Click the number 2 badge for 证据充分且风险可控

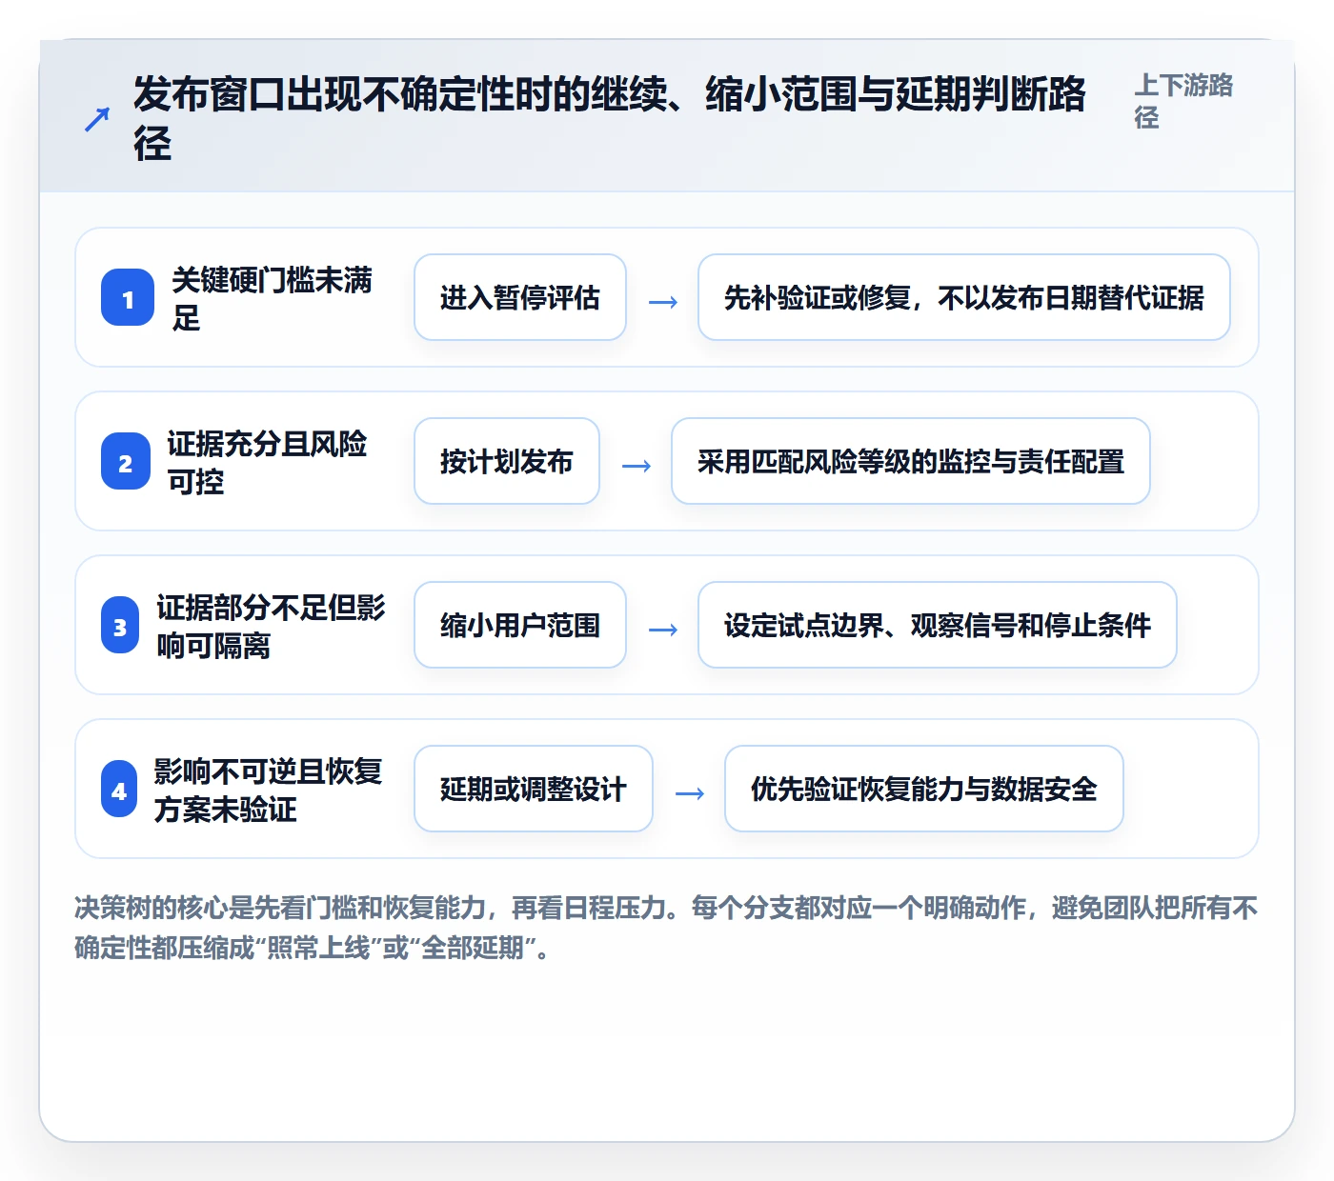tap(126, 462)
